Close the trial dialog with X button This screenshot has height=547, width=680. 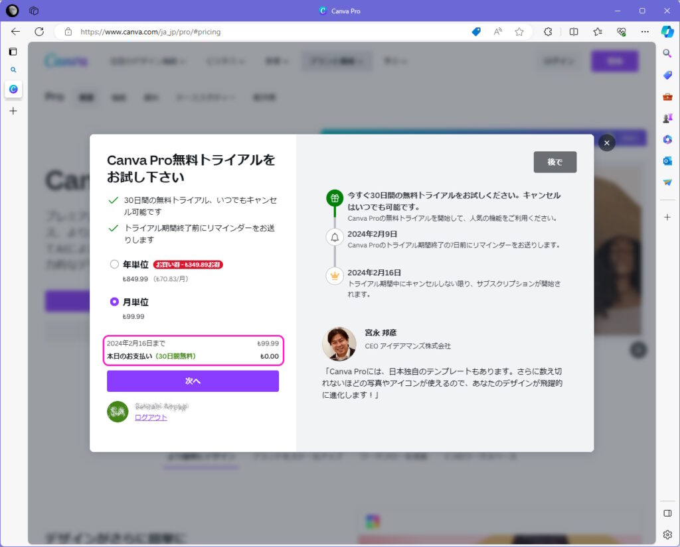pos(607,143)
